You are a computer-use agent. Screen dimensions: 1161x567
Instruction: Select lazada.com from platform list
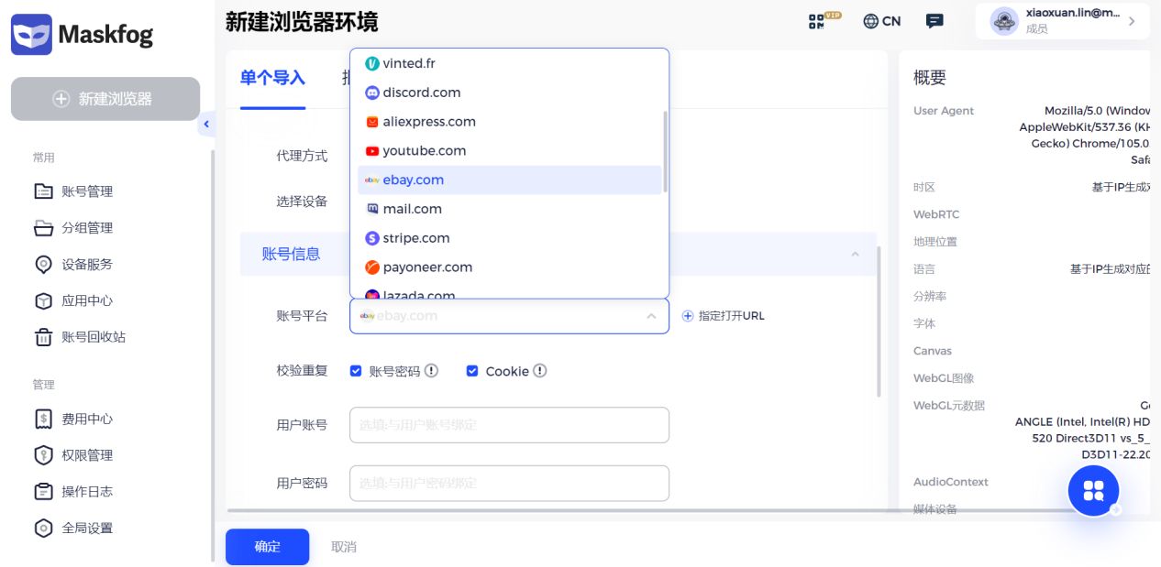(509, 293)
